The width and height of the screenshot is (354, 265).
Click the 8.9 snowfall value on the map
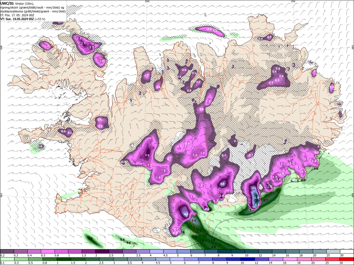[256, 198]
